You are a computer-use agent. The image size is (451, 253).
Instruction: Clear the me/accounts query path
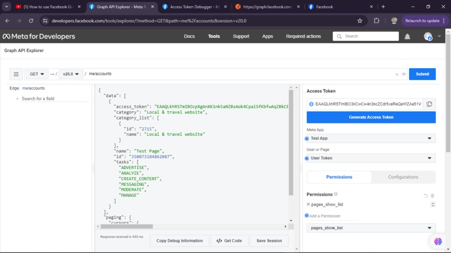pyautogui.click(x=397, y=74)
